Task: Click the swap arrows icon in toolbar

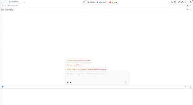Action: click(186, 2)
